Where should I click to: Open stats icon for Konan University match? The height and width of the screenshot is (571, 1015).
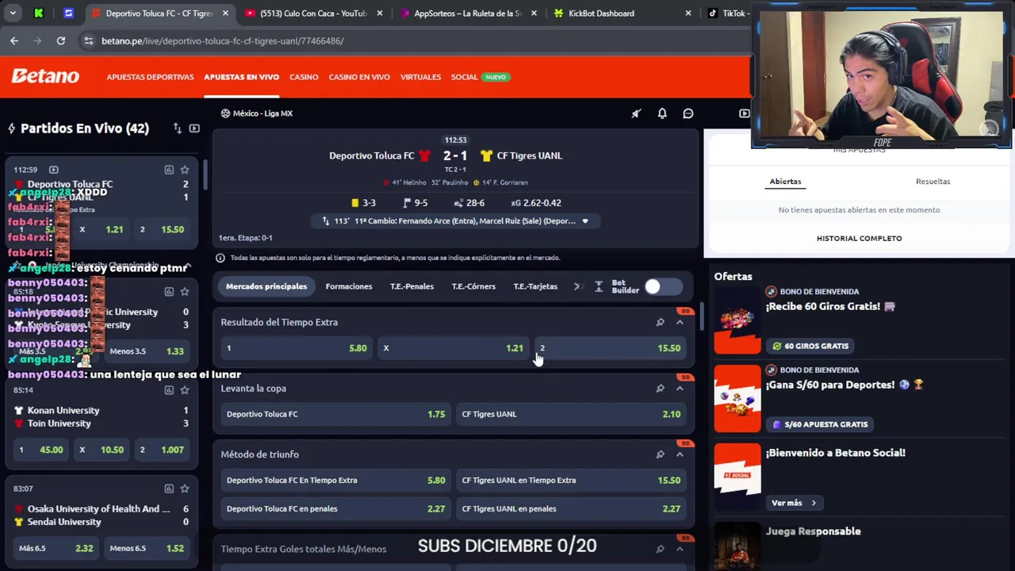pyautogui.click(x=169, y=390)
